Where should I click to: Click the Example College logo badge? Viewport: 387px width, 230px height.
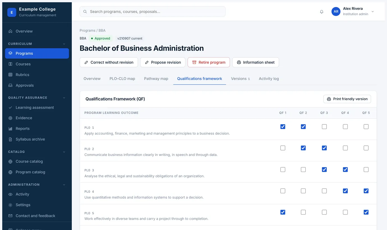[12, 12]
